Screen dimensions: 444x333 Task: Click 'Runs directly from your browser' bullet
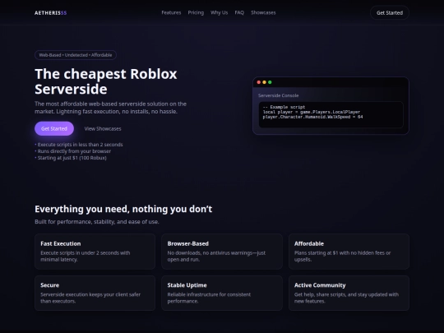click(x=73, y=151)
